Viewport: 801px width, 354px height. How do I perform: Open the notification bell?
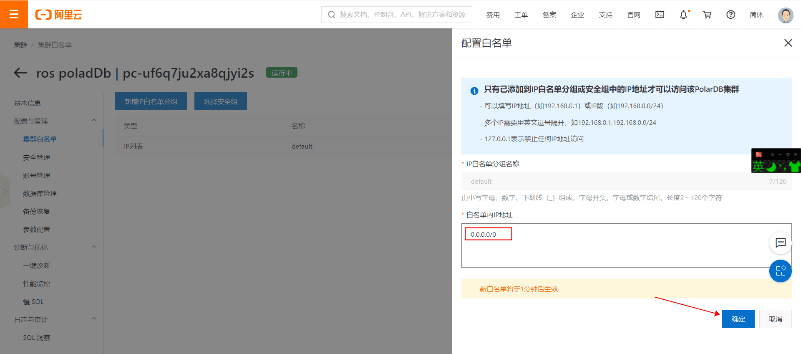[x=683, y=15]
